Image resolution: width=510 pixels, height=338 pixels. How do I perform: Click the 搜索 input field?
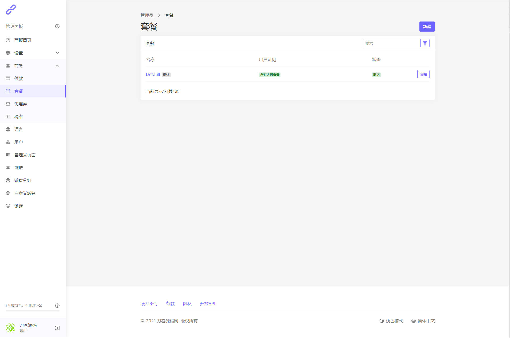[392, 43]
